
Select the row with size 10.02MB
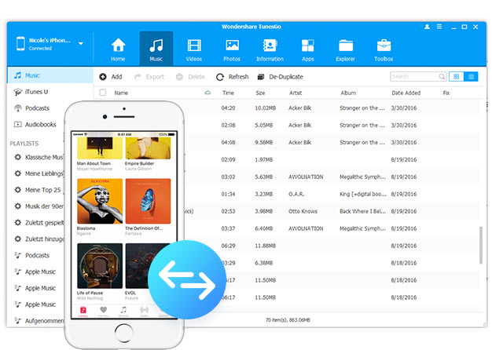coord(332,108)
